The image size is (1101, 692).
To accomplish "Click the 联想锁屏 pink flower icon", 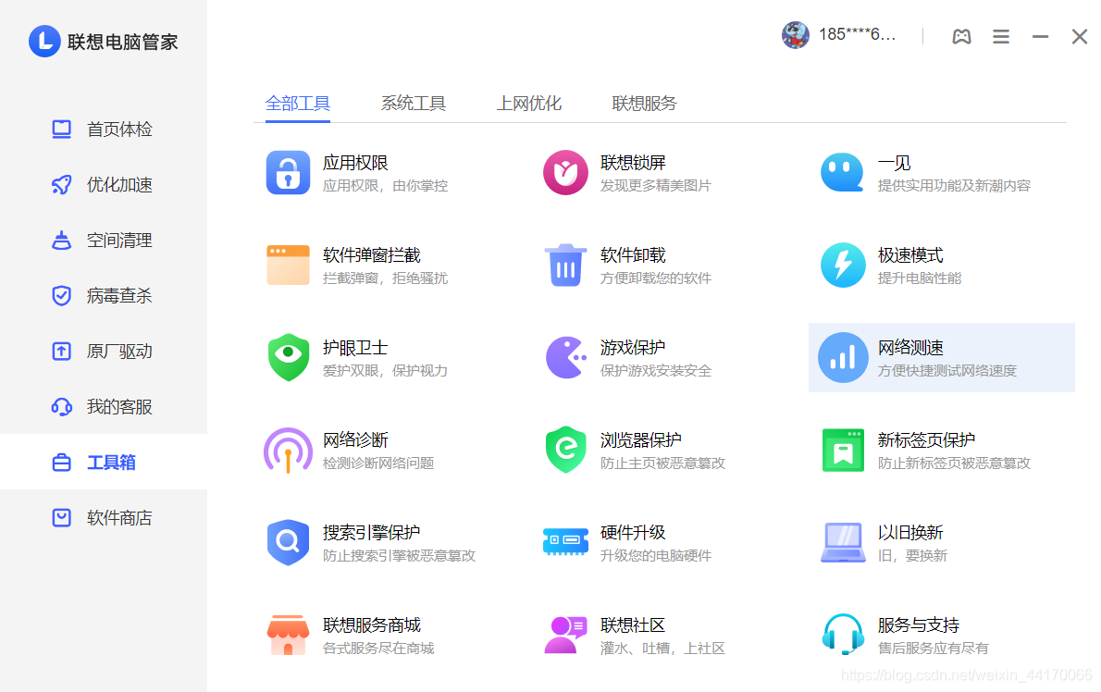I will [x=565, y=173].
